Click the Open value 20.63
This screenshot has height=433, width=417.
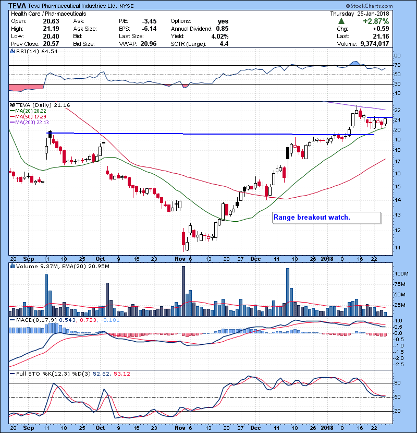(51, 21)
